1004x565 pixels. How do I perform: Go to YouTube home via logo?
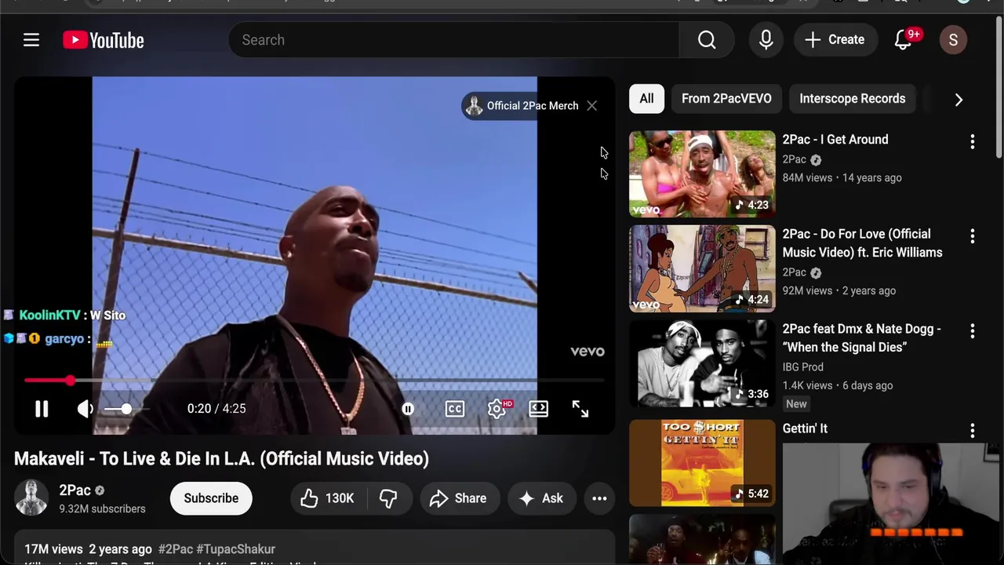click(x=104, y=40)
